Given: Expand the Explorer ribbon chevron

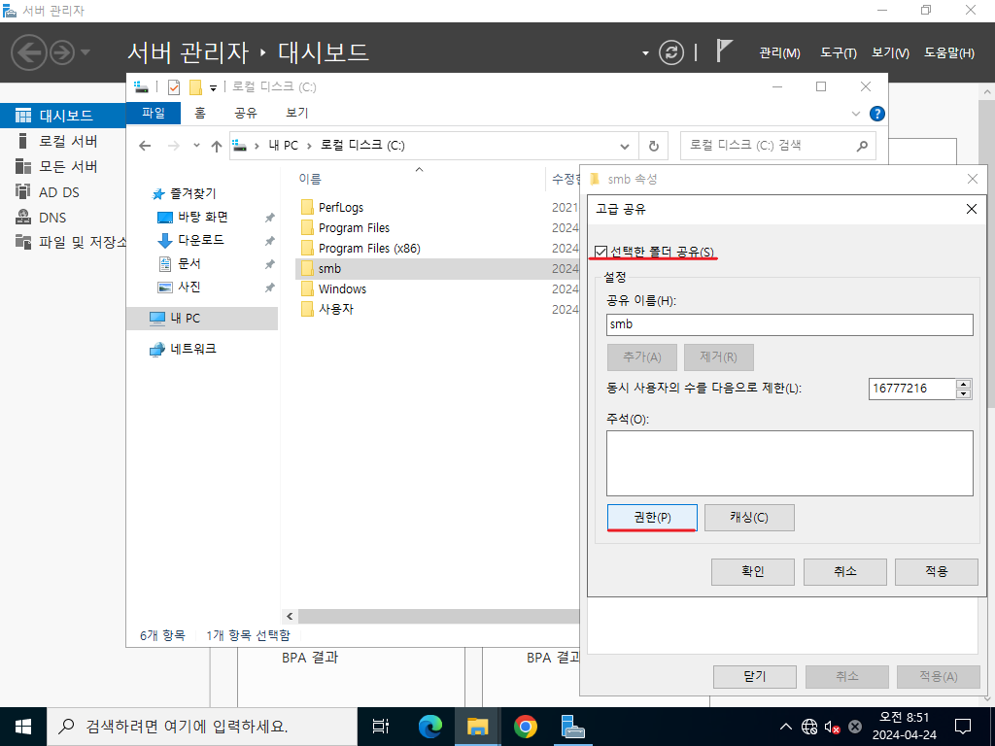Looking at the screenshot, I should coord(855,114).
